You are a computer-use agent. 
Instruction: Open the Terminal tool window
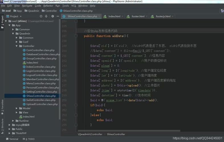pyautogui.click(x=12, y=139)
